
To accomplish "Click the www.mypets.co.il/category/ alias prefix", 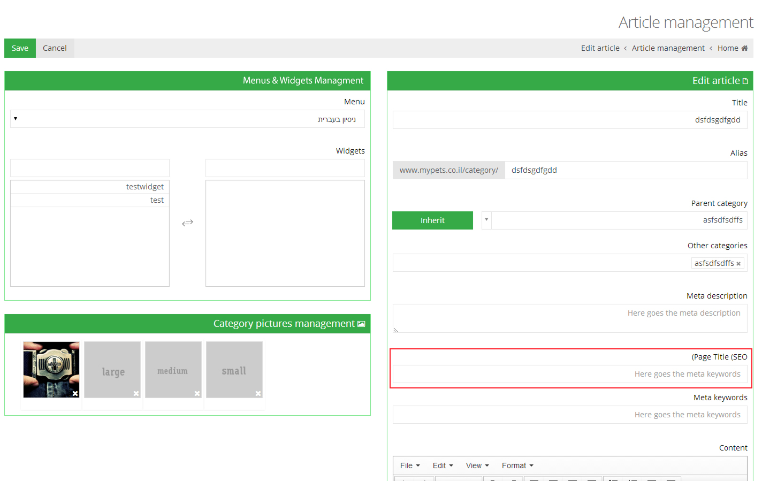I will (x=449, y=170).
